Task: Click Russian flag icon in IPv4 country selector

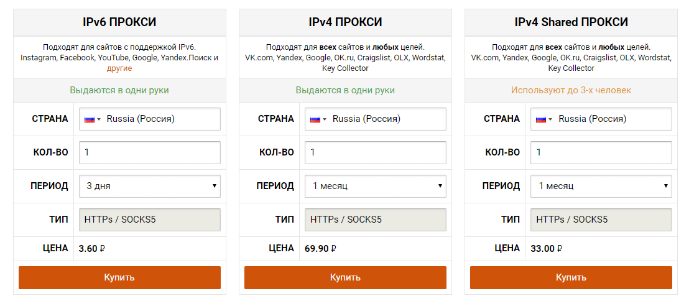Action: tap(315, 119)
